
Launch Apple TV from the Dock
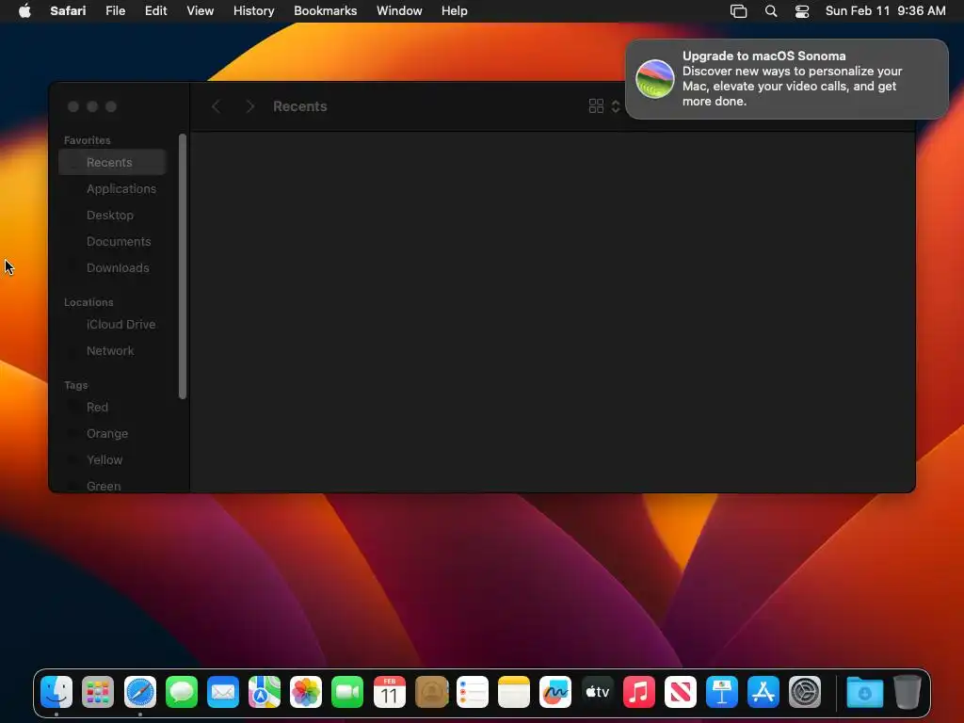coord(597,692)
